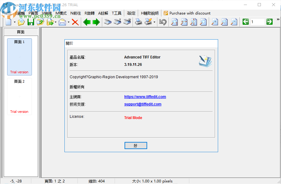281x184 pixels.
Task: Delete the current page with red X
Action: pyautogui.click(x=75, y=22)
